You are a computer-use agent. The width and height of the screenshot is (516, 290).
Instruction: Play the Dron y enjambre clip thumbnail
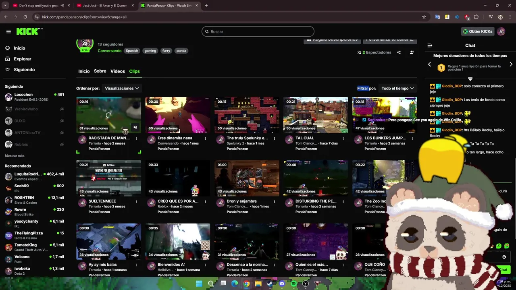coord(247,178)
